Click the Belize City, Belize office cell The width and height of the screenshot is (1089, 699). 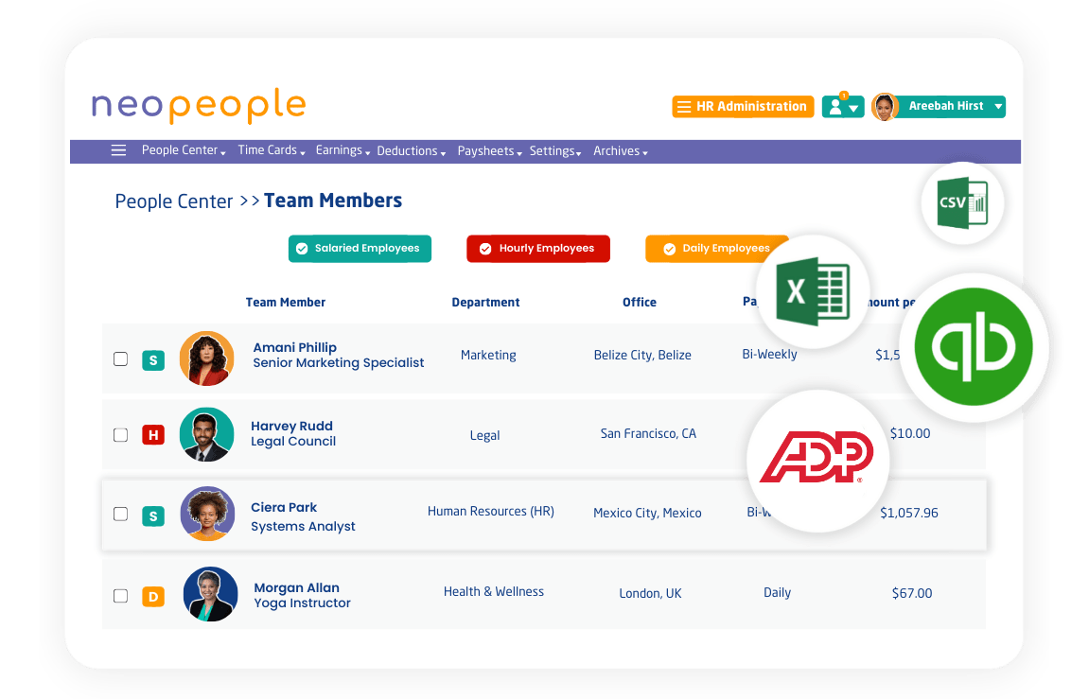(x=642, y=356)
